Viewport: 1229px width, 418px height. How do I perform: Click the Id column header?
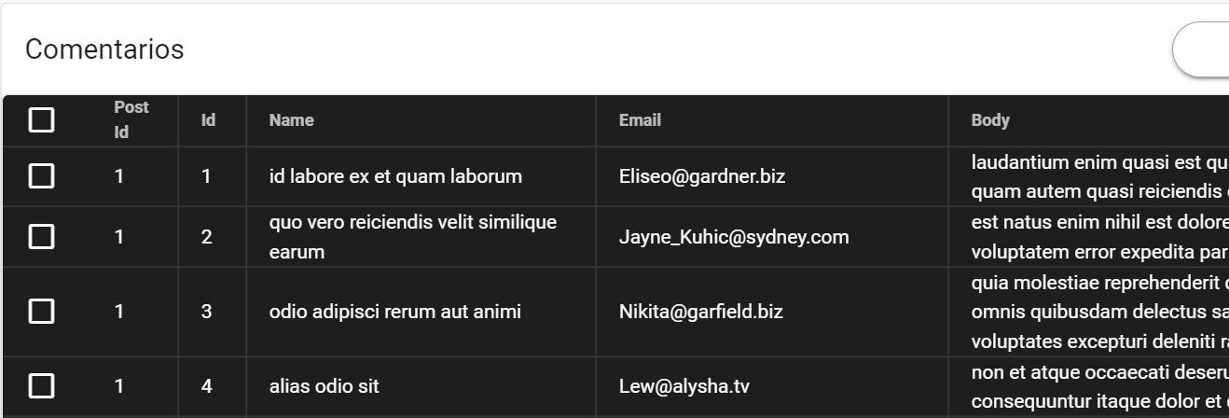(x=209, y=120)
